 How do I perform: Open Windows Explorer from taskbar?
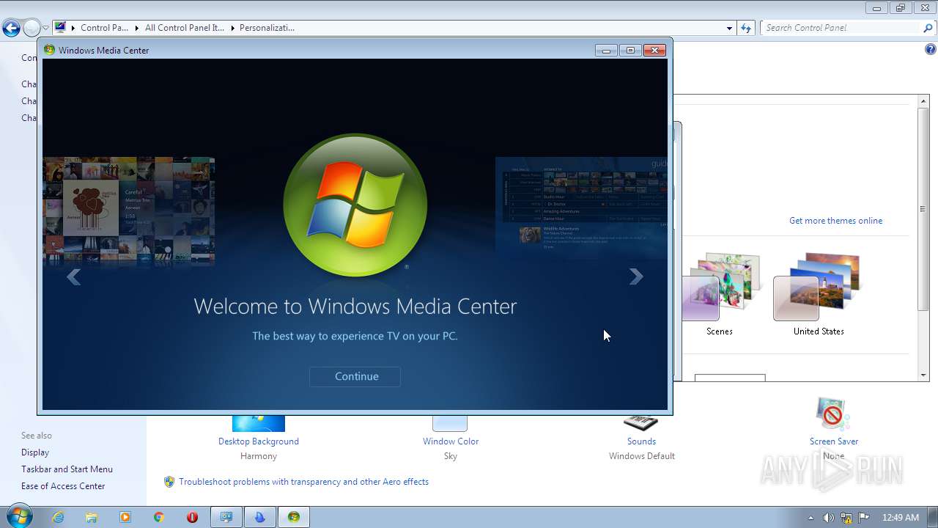pyautogui.click(x=92, y=517)
